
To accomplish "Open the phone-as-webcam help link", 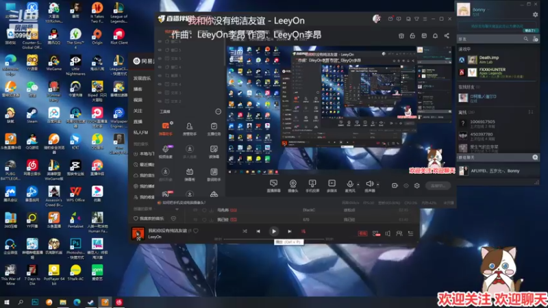I will pos(184,203).
